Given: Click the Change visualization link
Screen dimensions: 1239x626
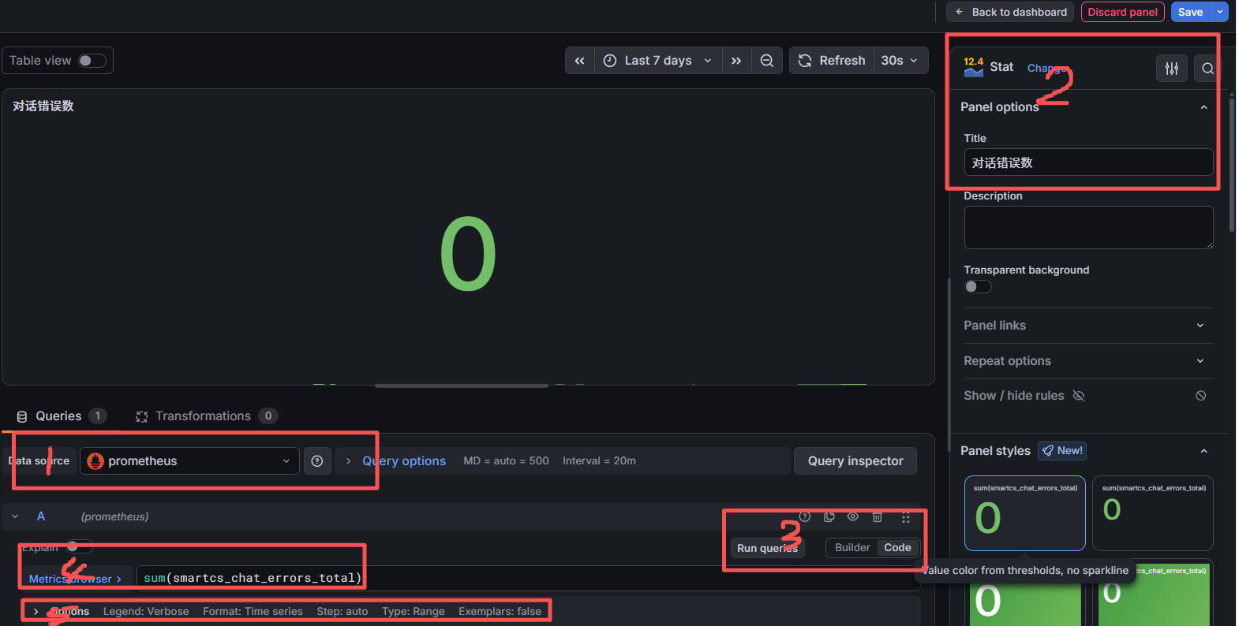Looking at the screenshot, I should tap(1048, 68).
